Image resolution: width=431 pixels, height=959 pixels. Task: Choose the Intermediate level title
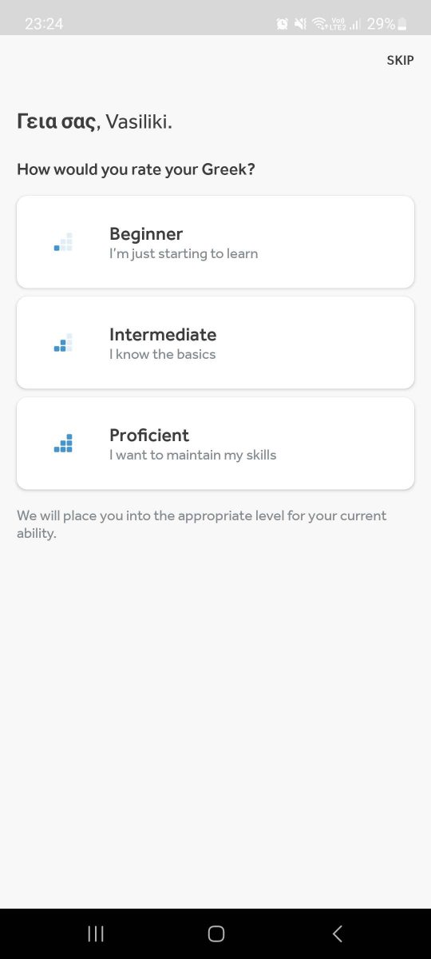point(163,335)
